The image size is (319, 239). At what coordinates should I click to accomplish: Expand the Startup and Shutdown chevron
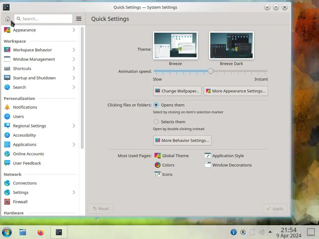74,78
